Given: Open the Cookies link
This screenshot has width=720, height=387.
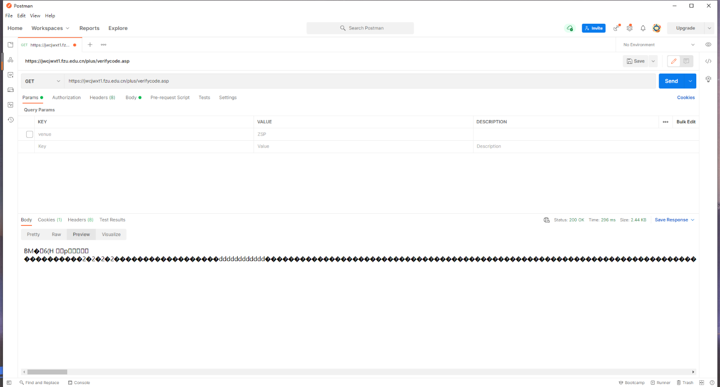Looking at the screenshot, I should [686, 97].
